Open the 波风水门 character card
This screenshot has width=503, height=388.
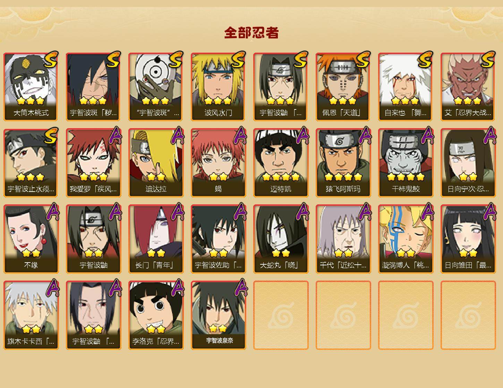click(218, 87)
